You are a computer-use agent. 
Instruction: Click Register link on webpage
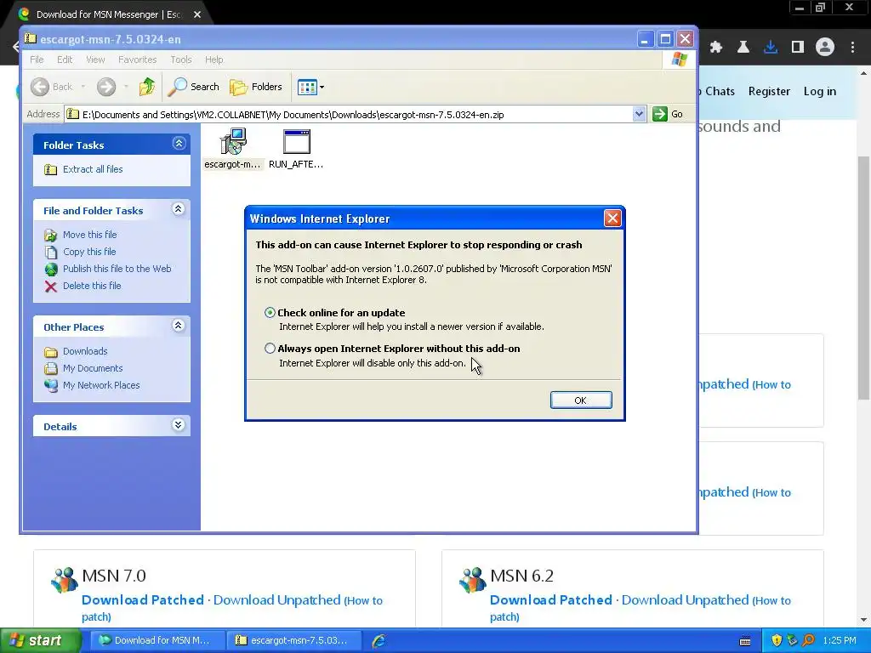point(769,91)
